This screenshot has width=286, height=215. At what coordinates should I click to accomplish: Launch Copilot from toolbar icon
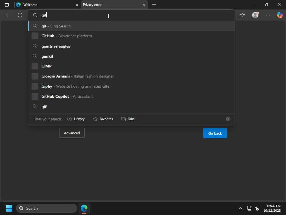pos(280,15)
